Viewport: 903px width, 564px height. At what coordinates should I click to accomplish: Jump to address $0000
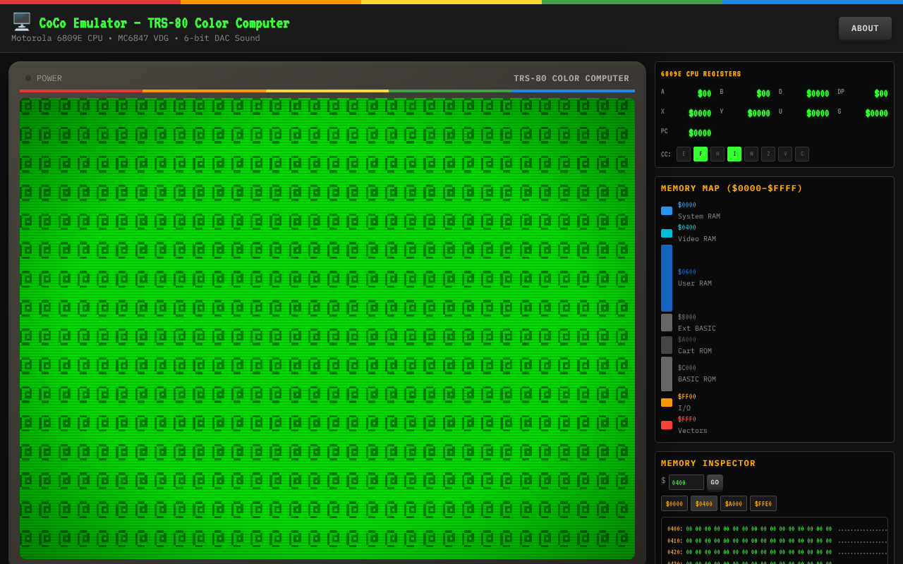(x=674, y=503)
